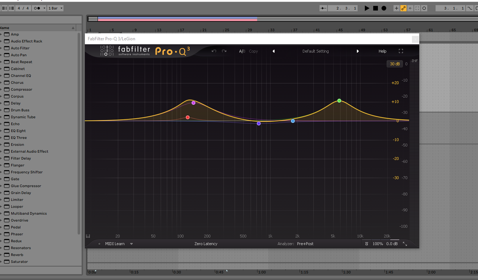Select the blue EQ band node near 2k

[293, 121]
